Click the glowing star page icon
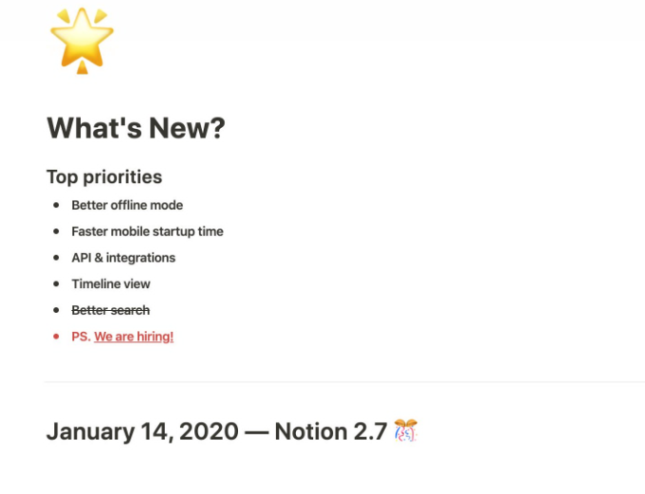This screenshot has width=645, height=494. (x=82, y=41)
